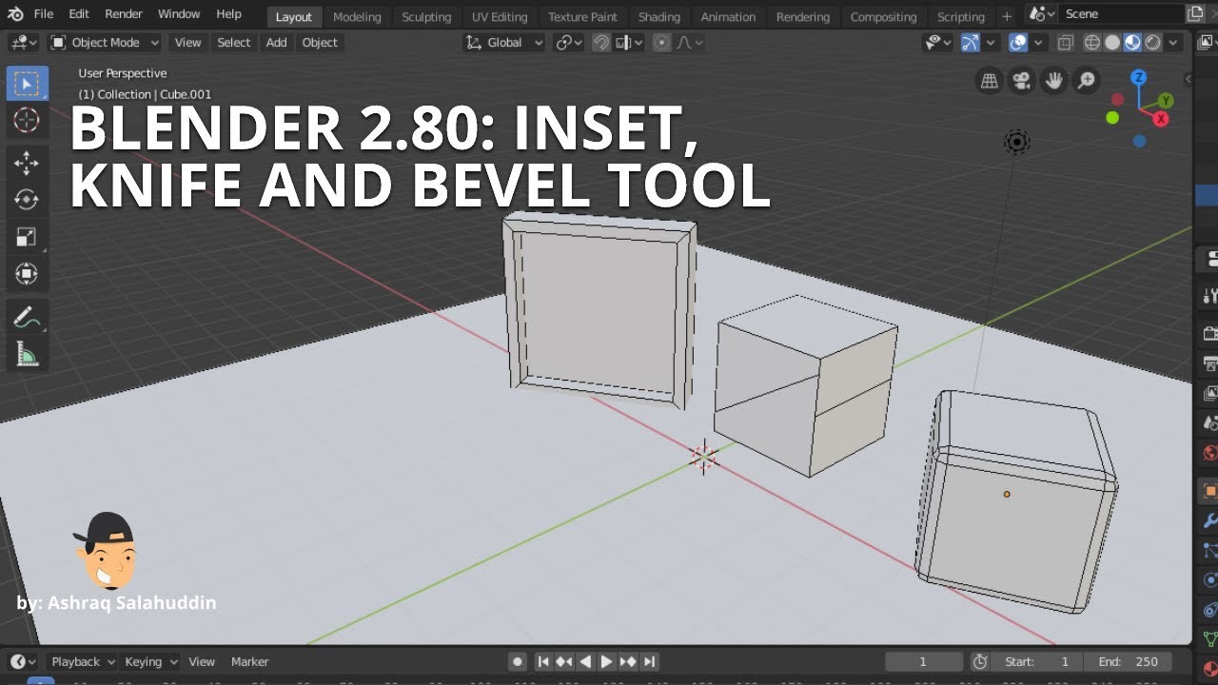1218x685 pixels.
Task: Open the viewport Object menu
Action: [x=320, y=43]
